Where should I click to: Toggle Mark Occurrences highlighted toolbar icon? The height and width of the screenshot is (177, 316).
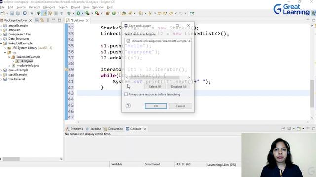[45, 13]
